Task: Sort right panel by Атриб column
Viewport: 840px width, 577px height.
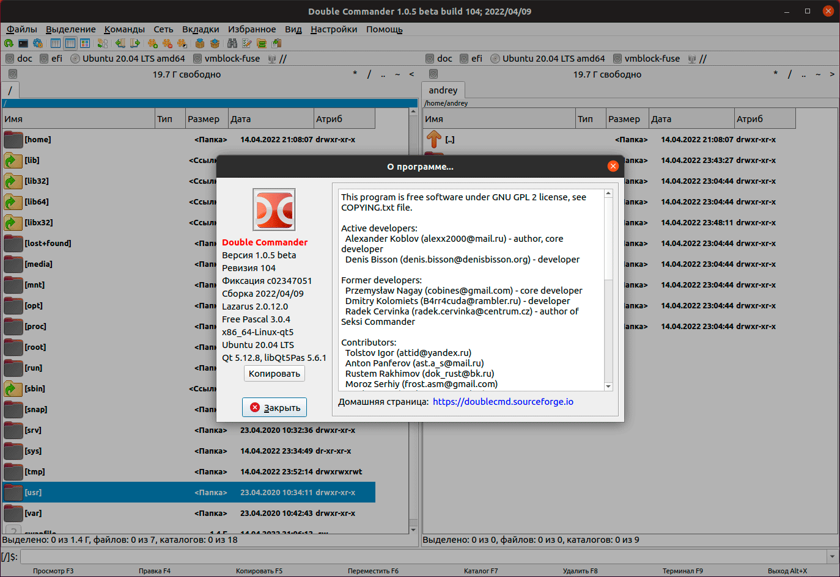Action: pos(765,119)
